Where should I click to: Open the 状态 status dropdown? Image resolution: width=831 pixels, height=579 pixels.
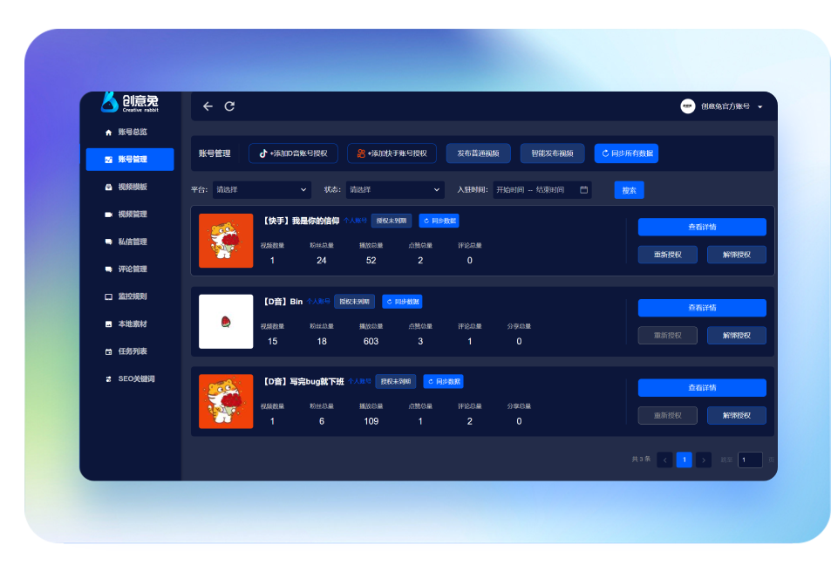tap(395, 190)
